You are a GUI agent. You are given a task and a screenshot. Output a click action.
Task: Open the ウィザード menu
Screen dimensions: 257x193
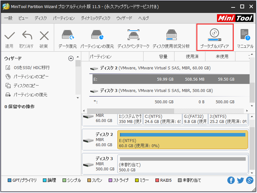tap(124, 18)
